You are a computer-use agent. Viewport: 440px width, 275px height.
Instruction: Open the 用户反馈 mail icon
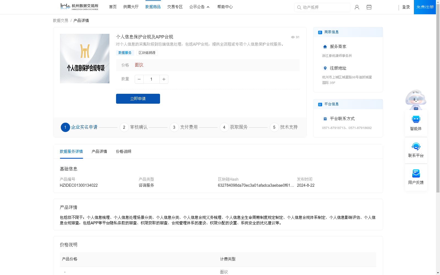[416, 173]
